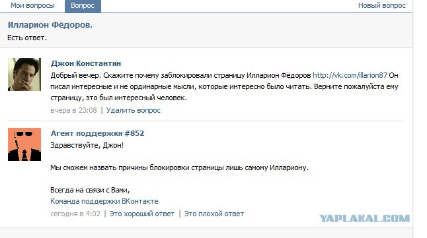Click the line about причины блокировки страницы
This screenshot has width=427, height=238.
click(180, 167)
